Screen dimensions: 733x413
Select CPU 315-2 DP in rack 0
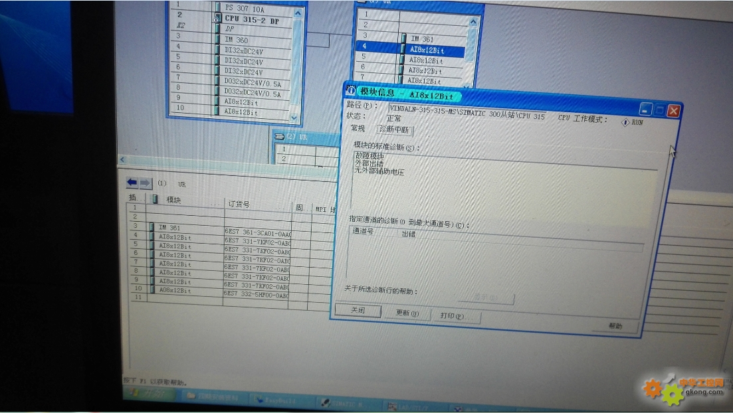coord(253,20)
